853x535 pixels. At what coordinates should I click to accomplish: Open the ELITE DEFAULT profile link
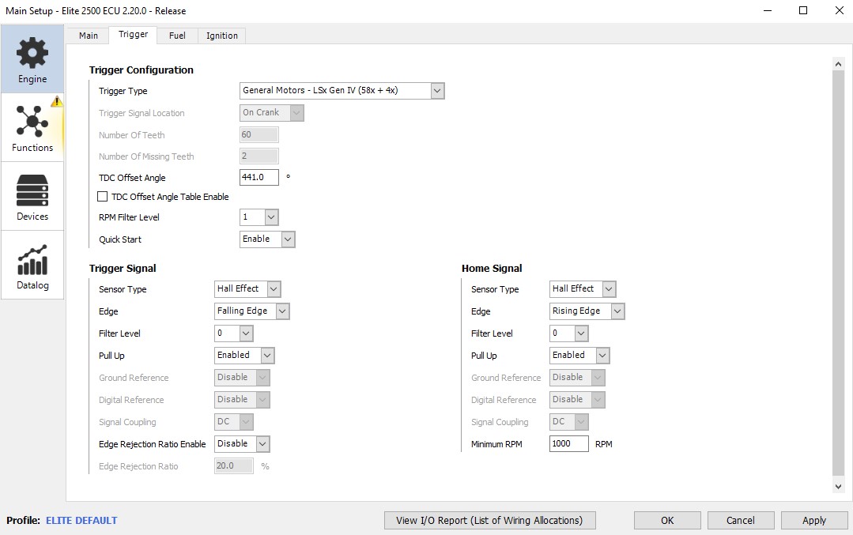coord(81,521)
